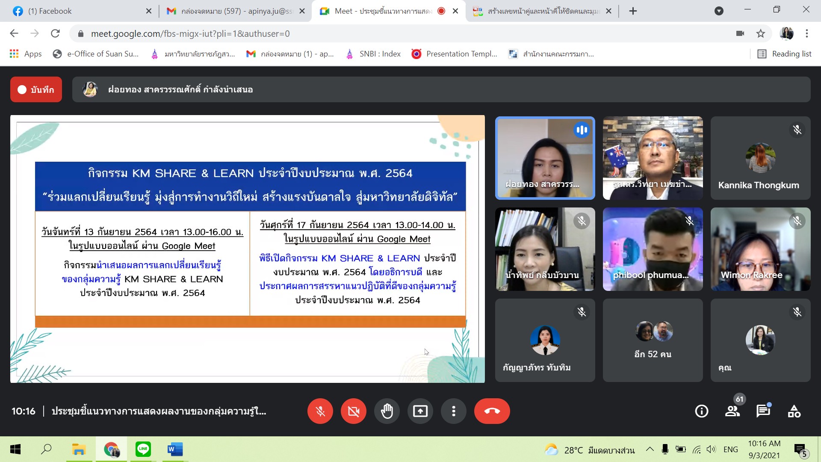Hang up with the red leave call button

[492, 411]
